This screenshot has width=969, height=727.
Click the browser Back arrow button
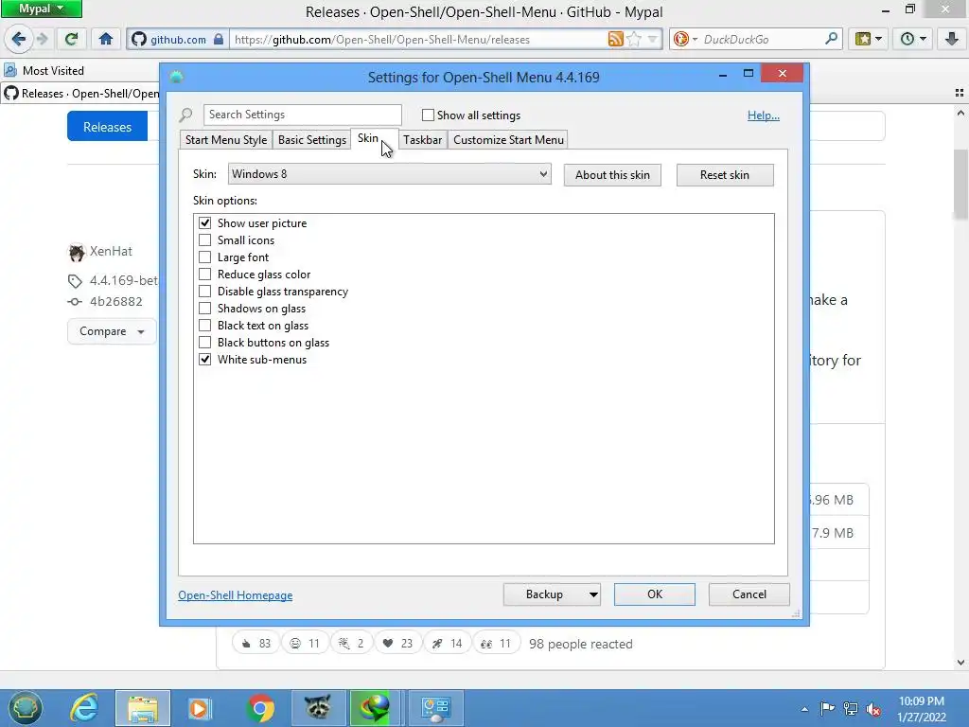19,39
